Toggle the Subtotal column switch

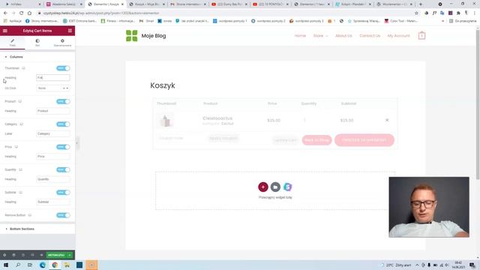63,192
